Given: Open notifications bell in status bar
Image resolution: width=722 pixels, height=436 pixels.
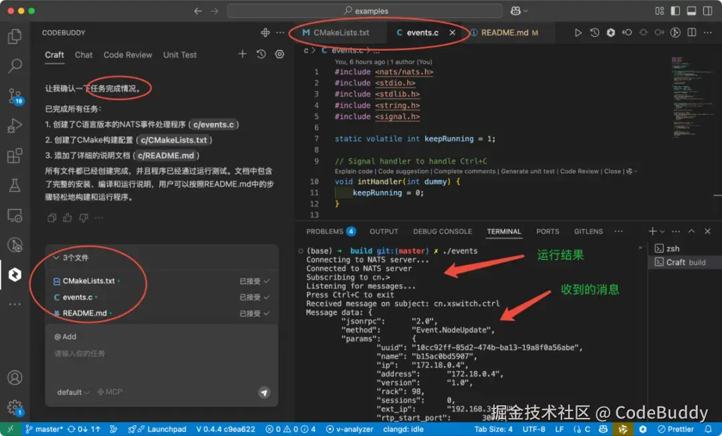Looking at the screenshot, I should (x=708, y=429).
